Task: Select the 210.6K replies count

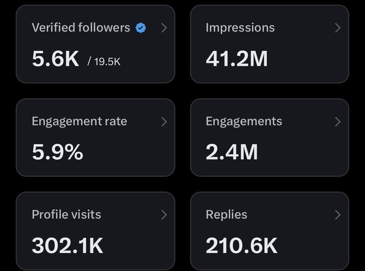Action: pos(242,246)
